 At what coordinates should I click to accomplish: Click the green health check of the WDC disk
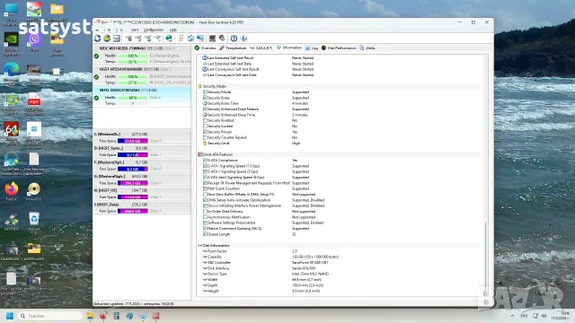[96, 56]
